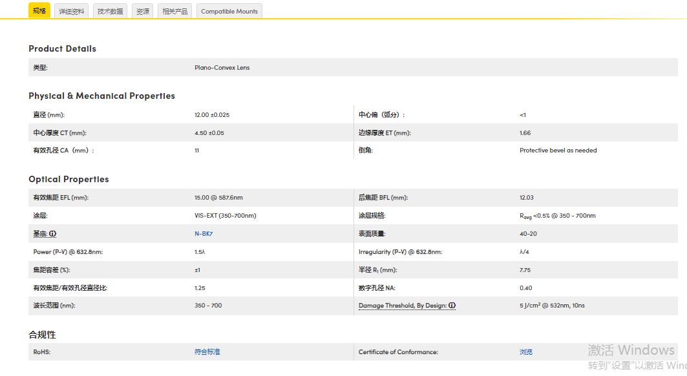The height and width of the screenshot is (376, 687).
Task: Click the Product Details heading
Action: point(62,48)
